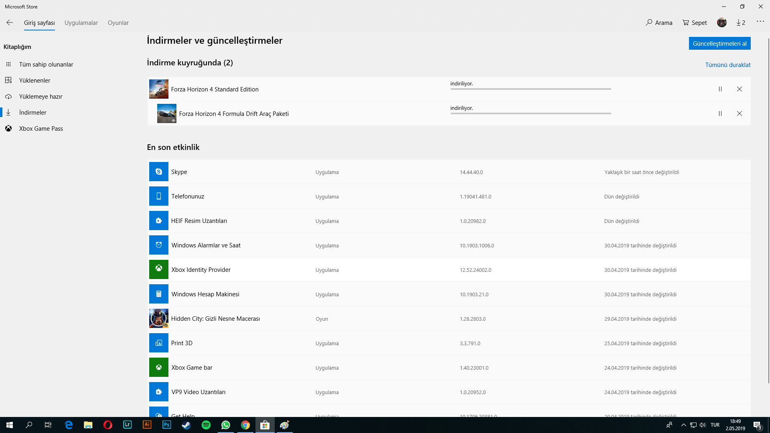Pause Forza Horizon 4 Standard Edition download
770x433 pixels.
[720, 89]
